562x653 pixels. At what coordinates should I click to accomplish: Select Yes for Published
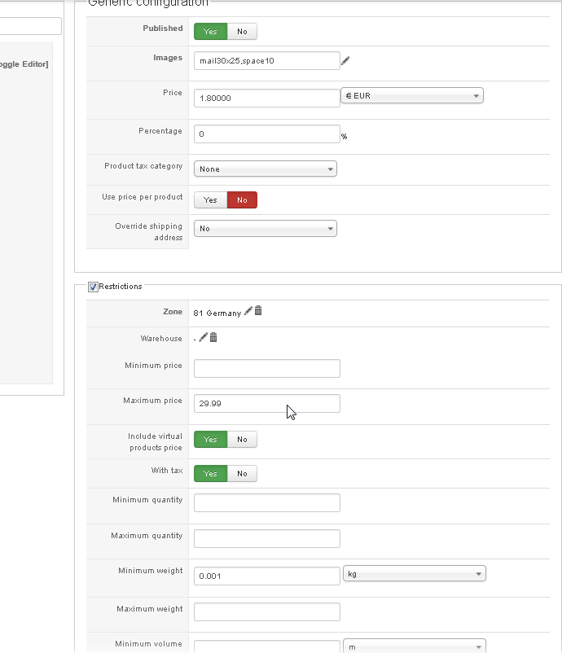point(210,32)
